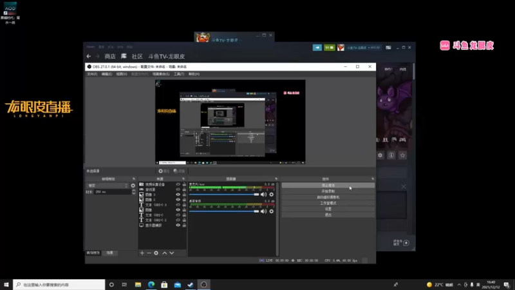Toggle visibility of 文本 (GDI+) source
This screenshot has width=515, height=290.
click(x=178, y=215)
